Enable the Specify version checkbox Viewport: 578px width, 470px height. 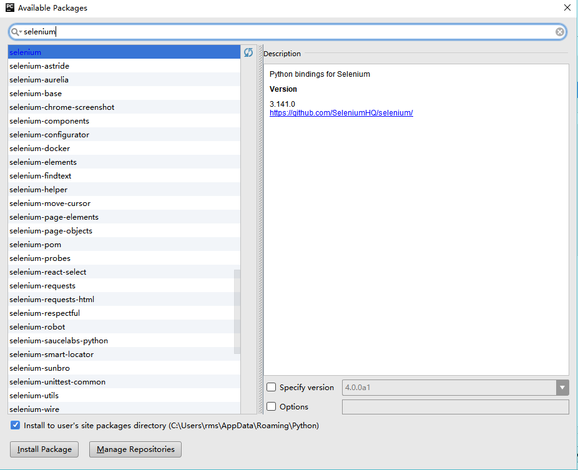click(272, 387)
